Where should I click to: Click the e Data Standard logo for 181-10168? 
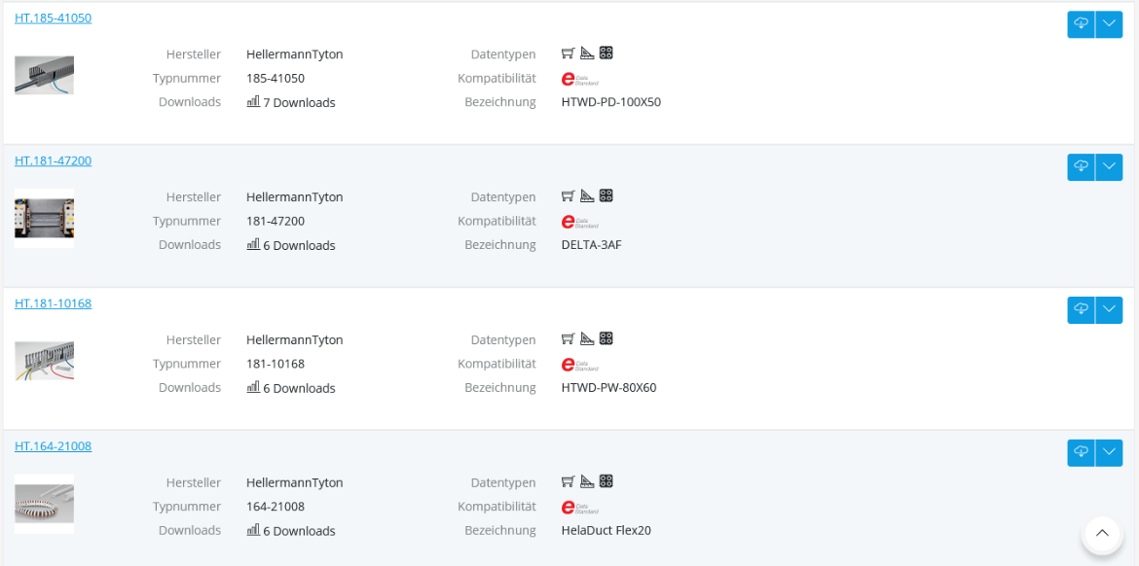tap(579, 365)
